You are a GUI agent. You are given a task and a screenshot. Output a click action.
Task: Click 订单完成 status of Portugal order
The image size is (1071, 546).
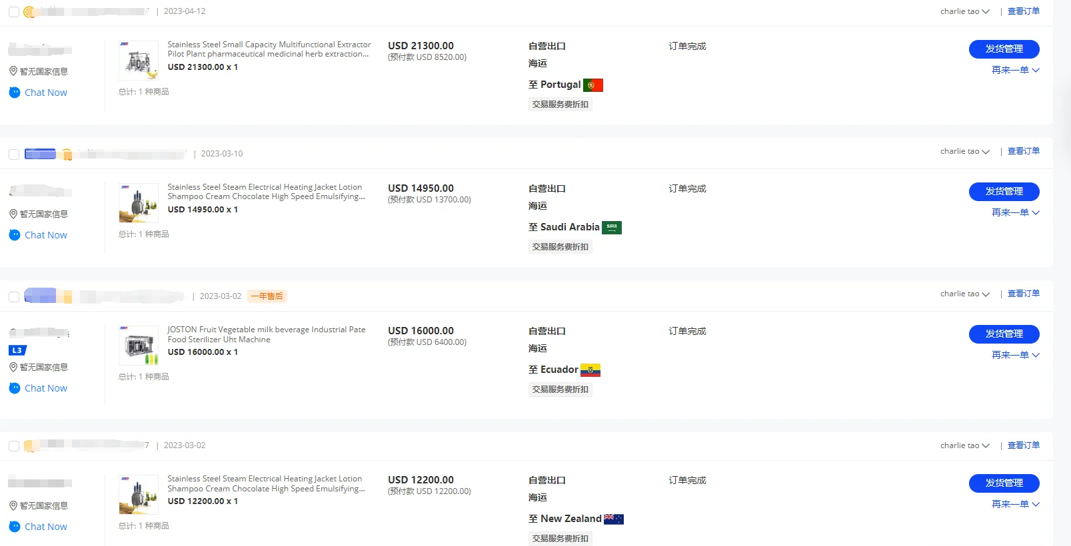pyautogui.click(x=687, y=46)
